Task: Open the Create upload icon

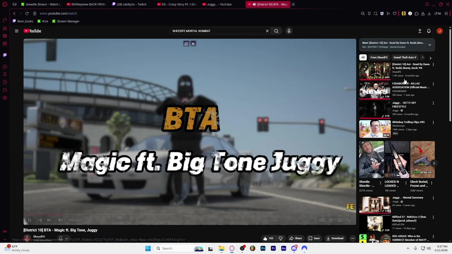Action: (x=420, y=31)
